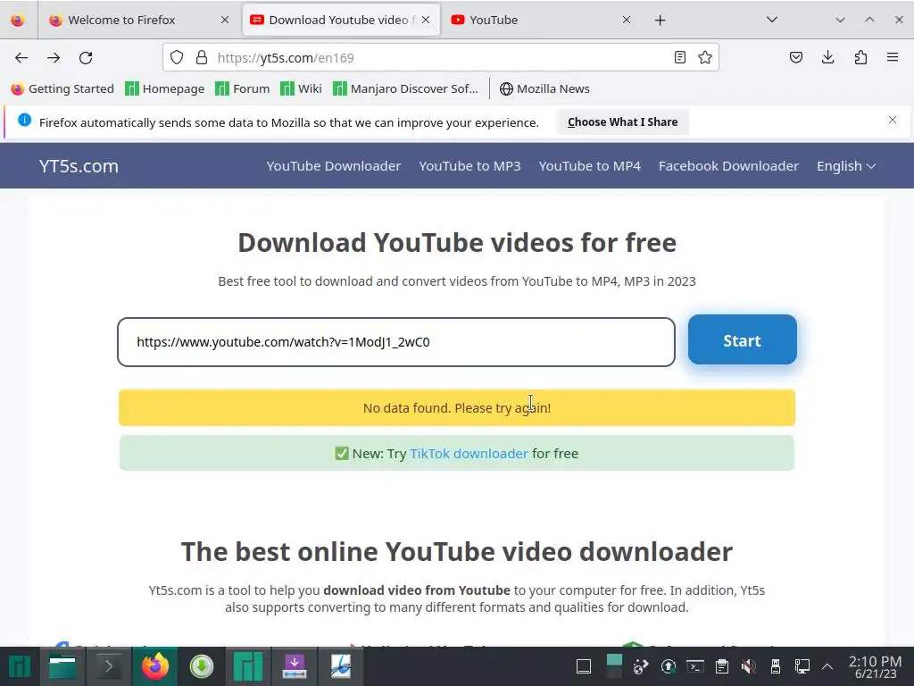914x686 pixels.
Task: Open the Wiki bookmark
Action: point(302,88)
